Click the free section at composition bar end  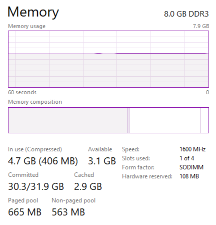(x=204, y=120)
